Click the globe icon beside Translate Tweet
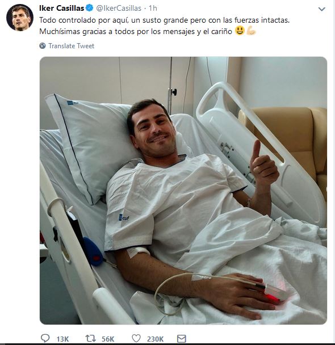The width and height of the screenshot is (335, 345). pos(43,46)
